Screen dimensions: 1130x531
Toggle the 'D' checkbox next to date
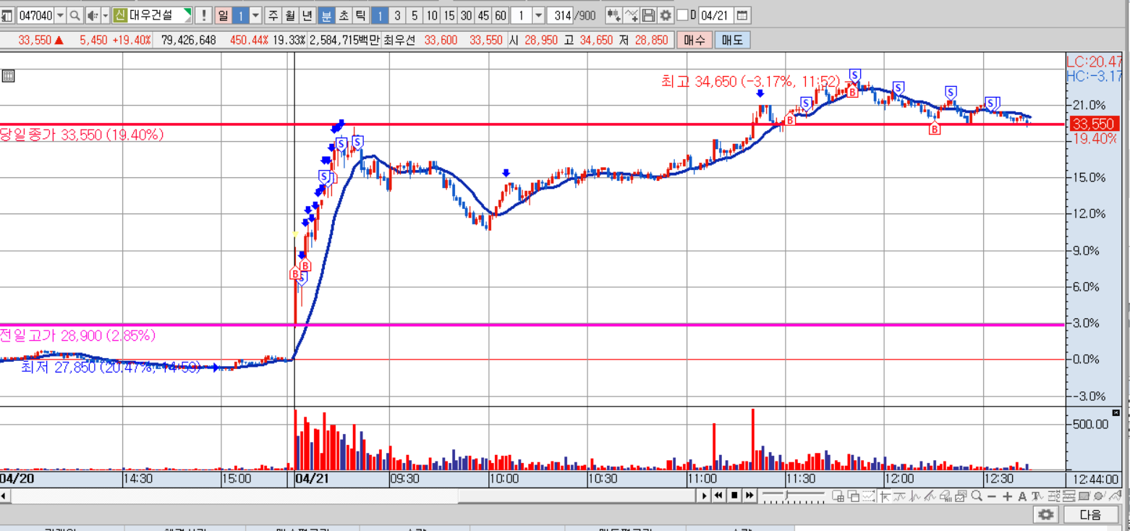coord(682,15)
